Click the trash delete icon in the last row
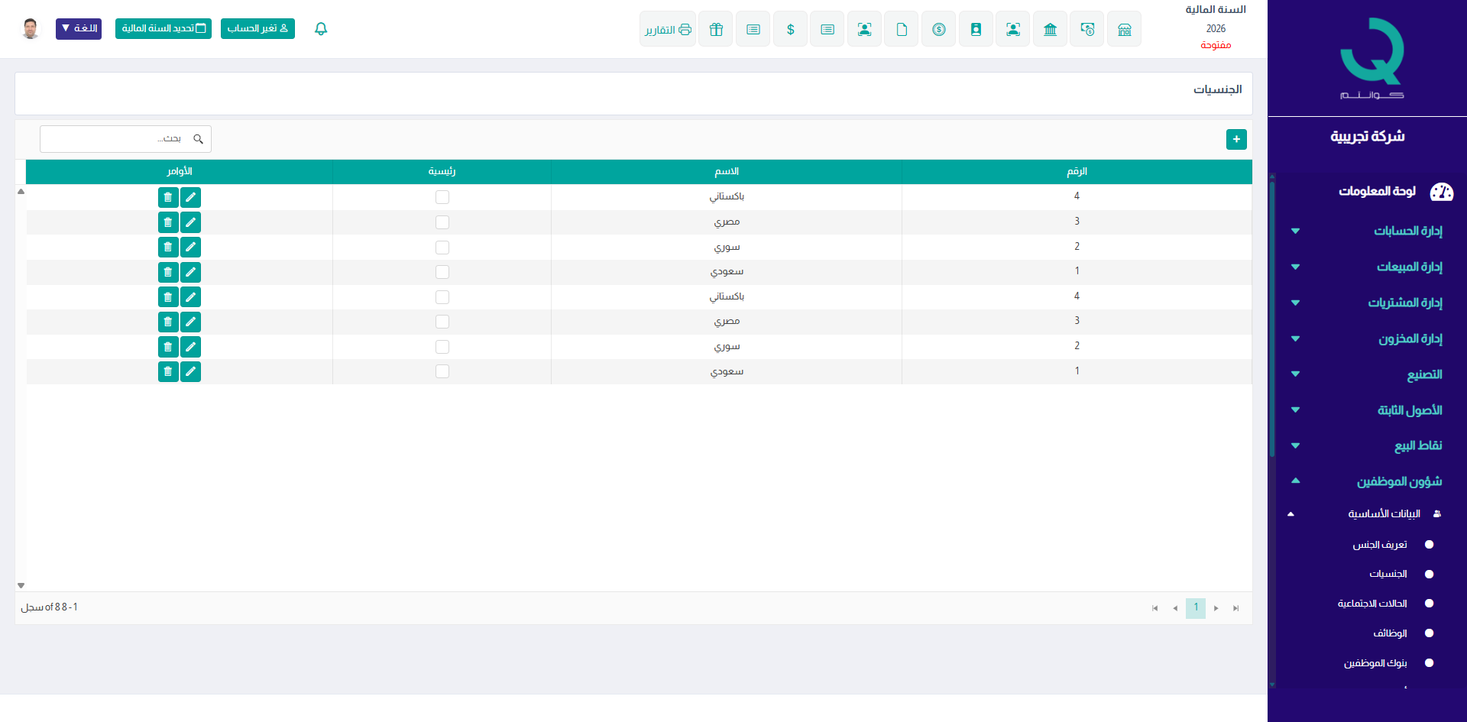Screen dimensions: 1467x722 click(x=168, y=371)
